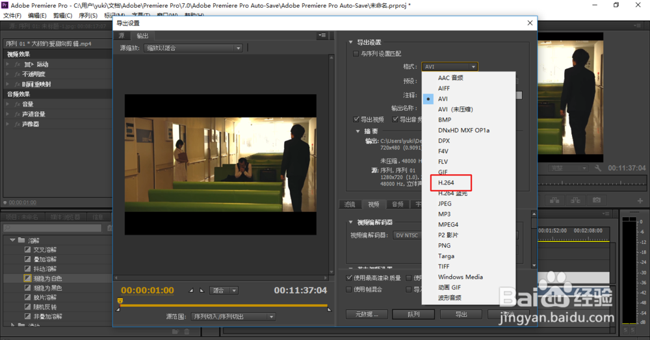This screenshot has height=340, width=650.
Task: Click the 抖动溶解 transition icon
Action: point(27,268)
